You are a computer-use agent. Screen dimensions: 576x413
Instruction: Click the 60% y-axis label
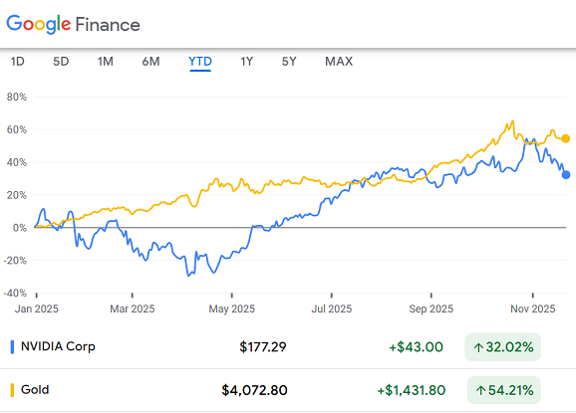pyautogui.click(x=17, y=129)
